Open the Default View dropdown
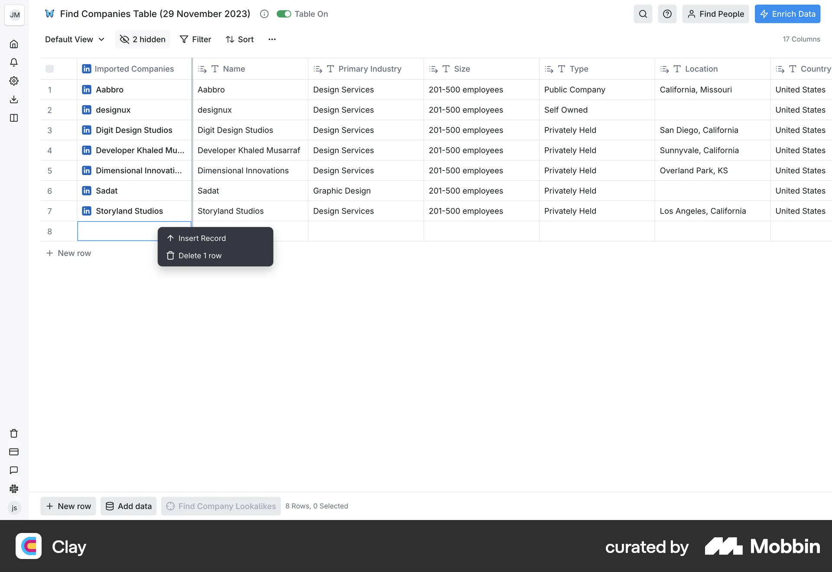The height and width of the screenshot is (572, 832). click(74, 39)
